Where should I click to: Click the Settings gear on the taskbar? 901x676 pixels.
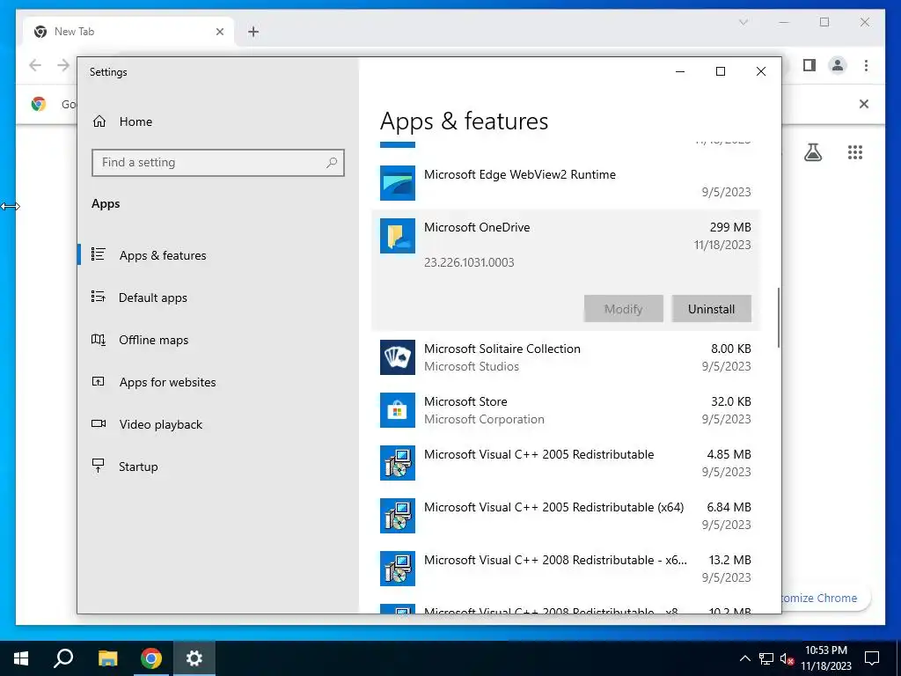click(194, 658)
